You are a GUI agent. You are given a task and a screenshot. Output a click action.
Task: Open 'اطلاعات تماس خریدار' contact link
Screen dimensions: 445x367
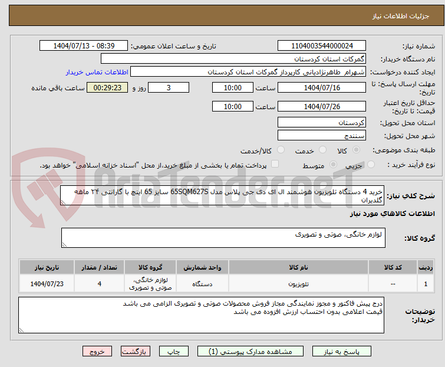click(97, 72)
